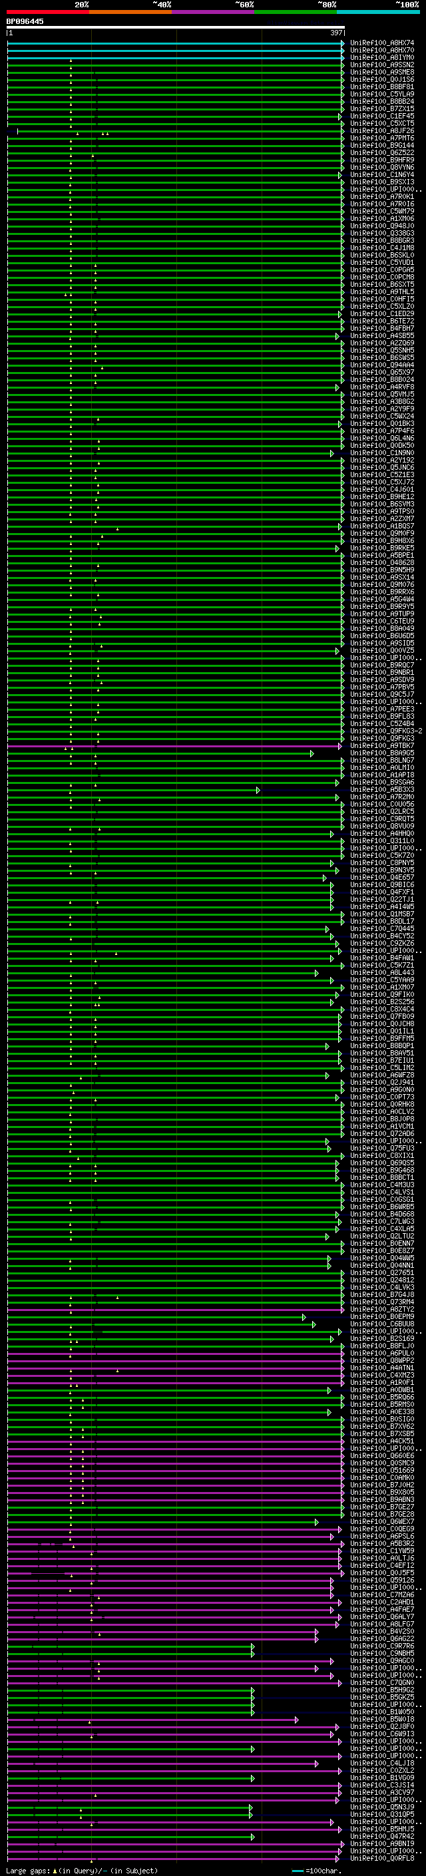This screenshot has height=1876, width=426.
Task: Select hit label UniRef100_Q8VYN6
Action: 381,168
